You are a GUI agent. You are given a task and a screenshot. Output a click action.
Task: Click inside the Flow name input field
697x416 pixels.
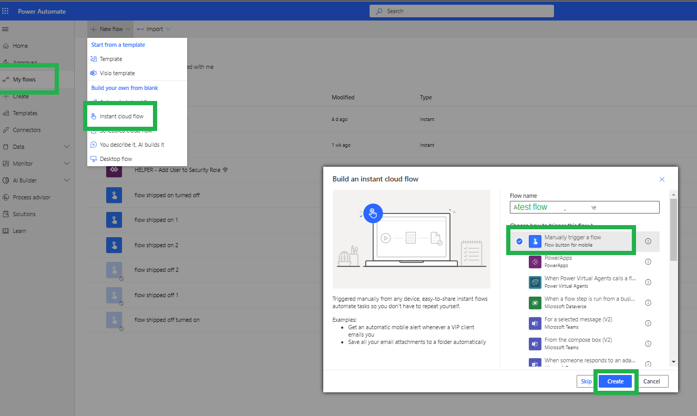tap(585, 207)
